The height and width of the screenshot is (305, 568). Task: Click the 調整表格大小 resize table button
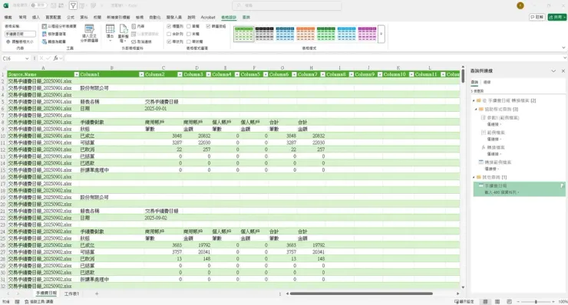20,41
